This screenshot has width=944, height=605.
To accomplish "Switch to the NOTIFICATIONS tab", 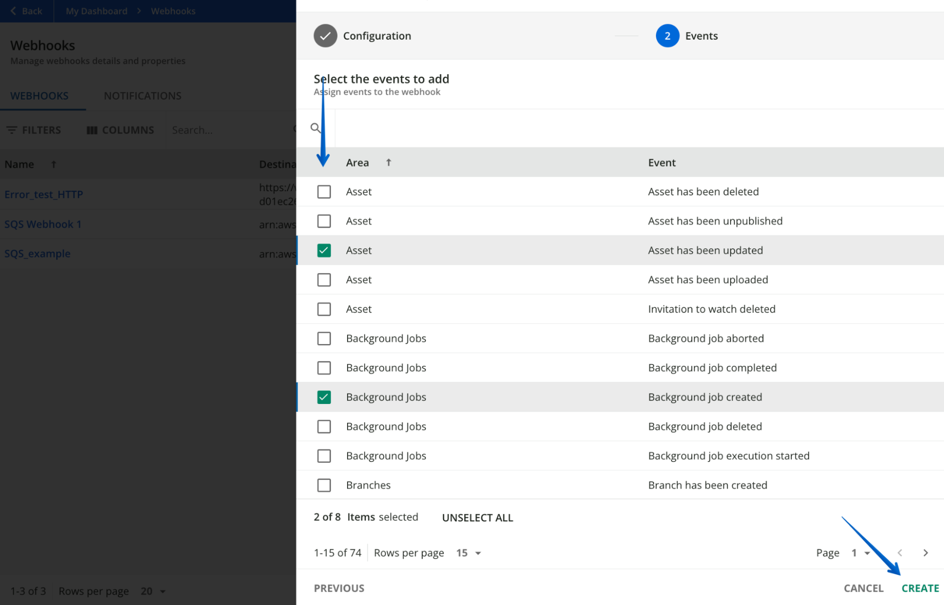I will pos(142,96).
